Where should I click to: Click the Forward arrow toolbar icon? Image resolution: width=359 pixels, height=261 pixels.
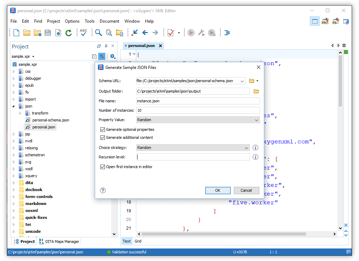(155, 33)
